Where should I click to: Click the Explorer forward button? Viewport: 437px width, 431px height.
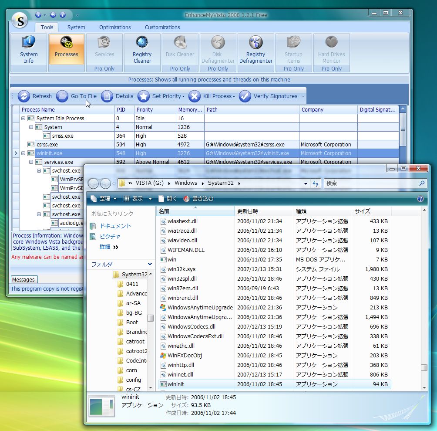pos(105,183)
